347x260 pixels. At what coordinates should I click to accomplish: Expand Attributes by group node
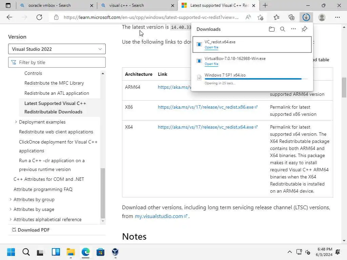click(x=11, y=199)
